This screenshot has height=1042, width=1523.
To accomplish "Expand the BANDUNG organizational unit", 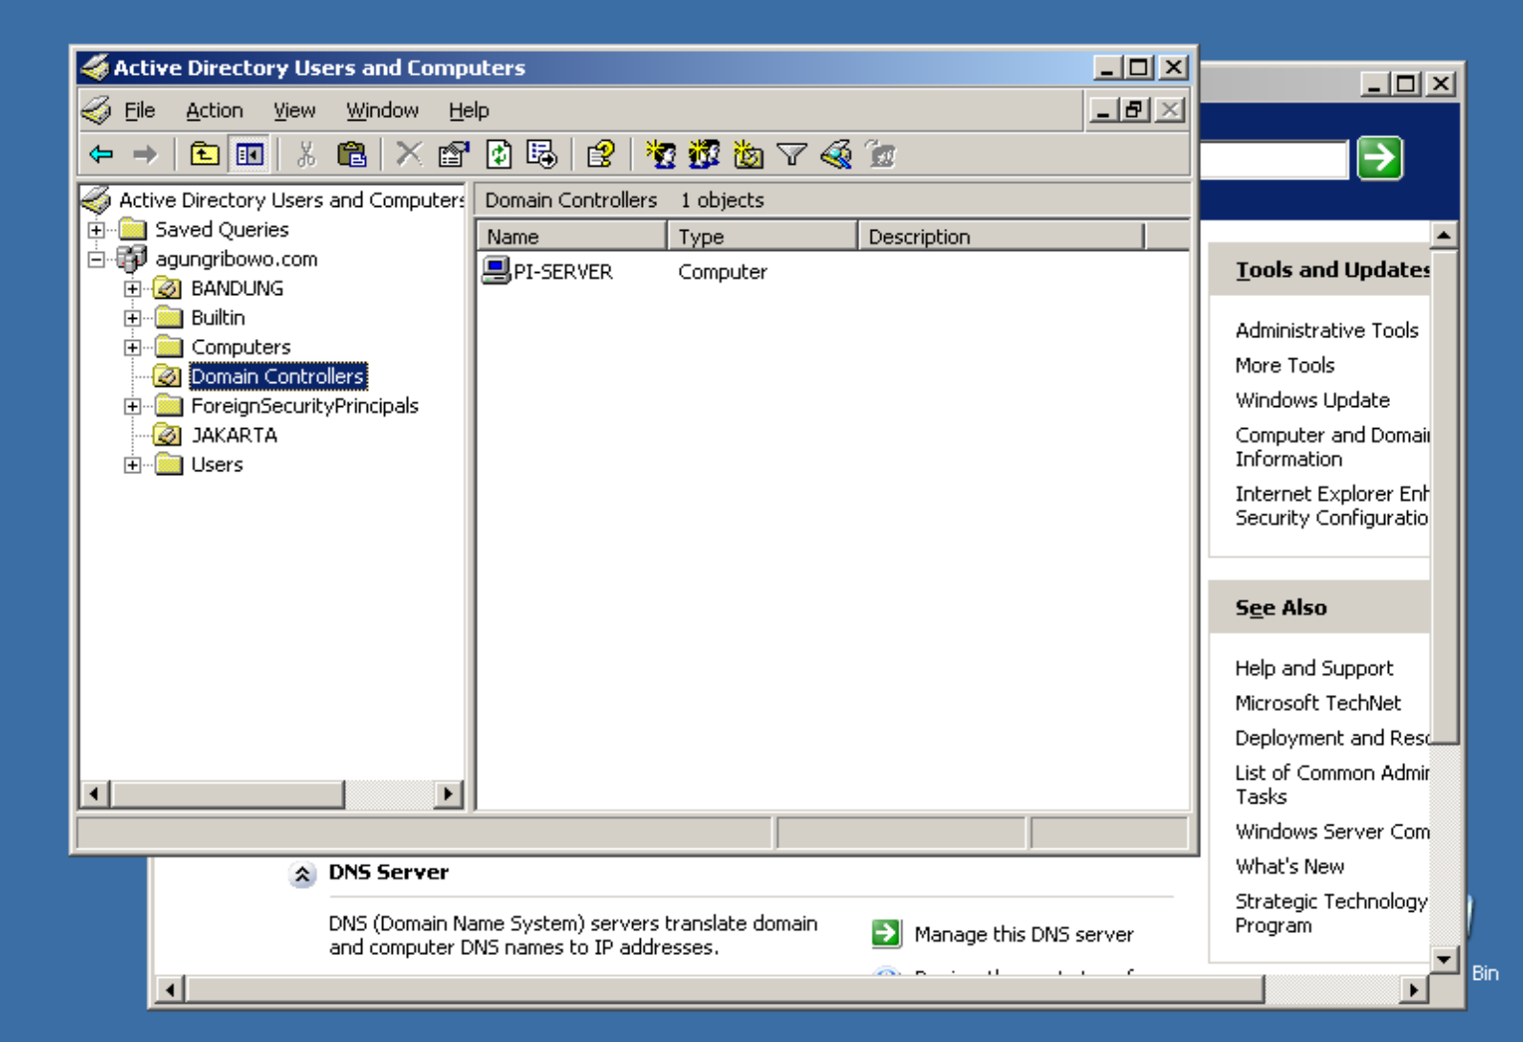I will pos(132,288).
